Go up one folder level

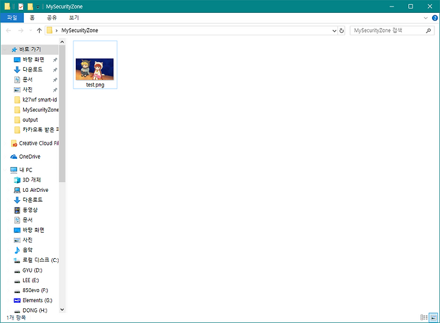click(39, 31)
